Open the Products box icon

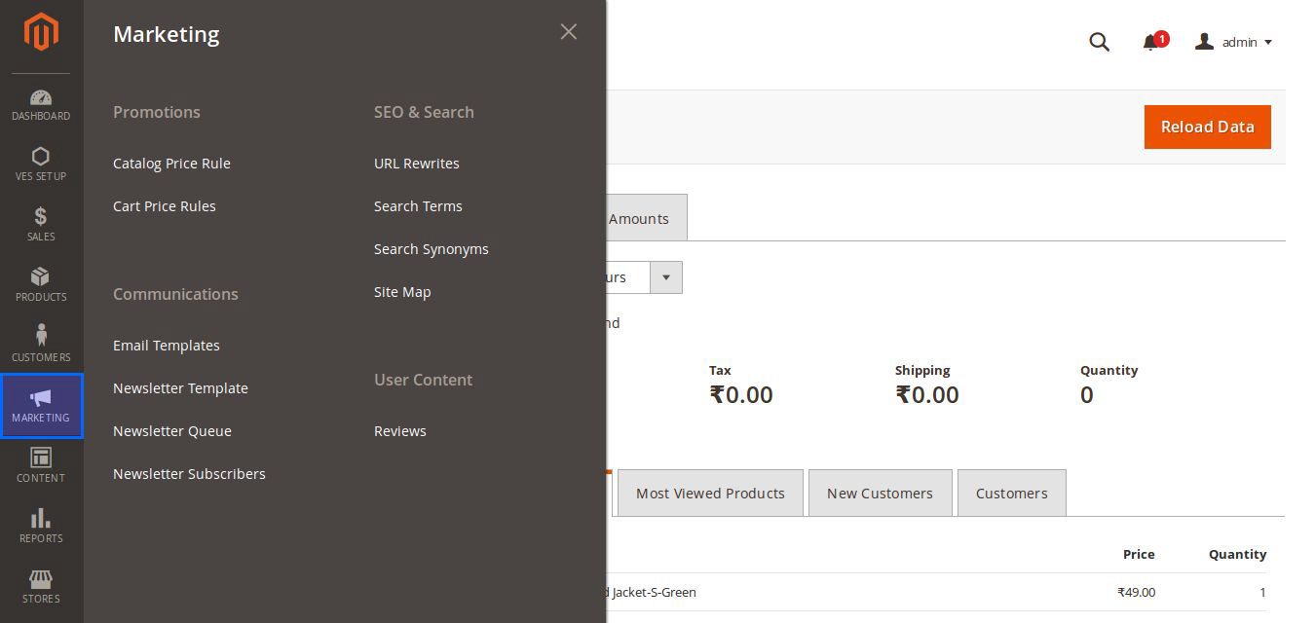[x=41, y=277]
